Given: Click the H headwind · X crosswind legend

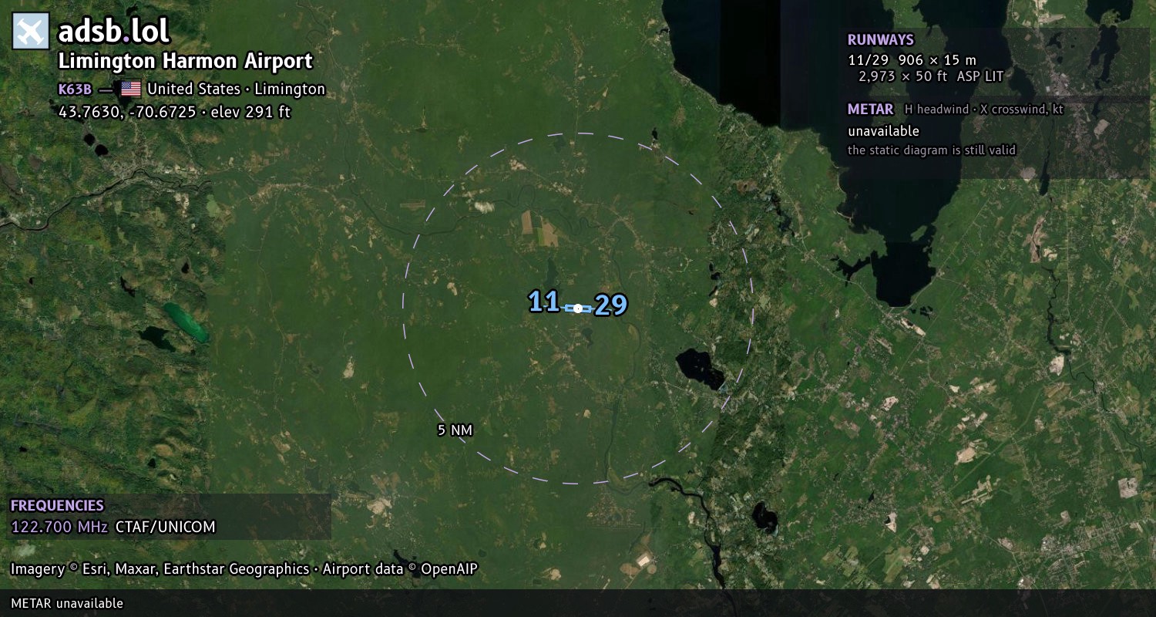Looking at the screenshot, I should point(984,110).
